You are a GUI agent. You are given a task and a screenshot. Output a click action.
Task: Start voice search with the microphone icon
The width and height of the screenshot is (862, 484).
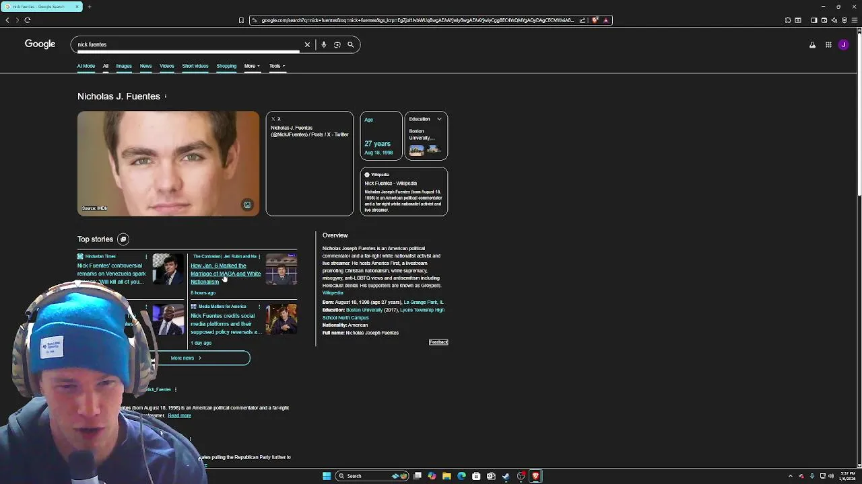click(x=323, y=44)
